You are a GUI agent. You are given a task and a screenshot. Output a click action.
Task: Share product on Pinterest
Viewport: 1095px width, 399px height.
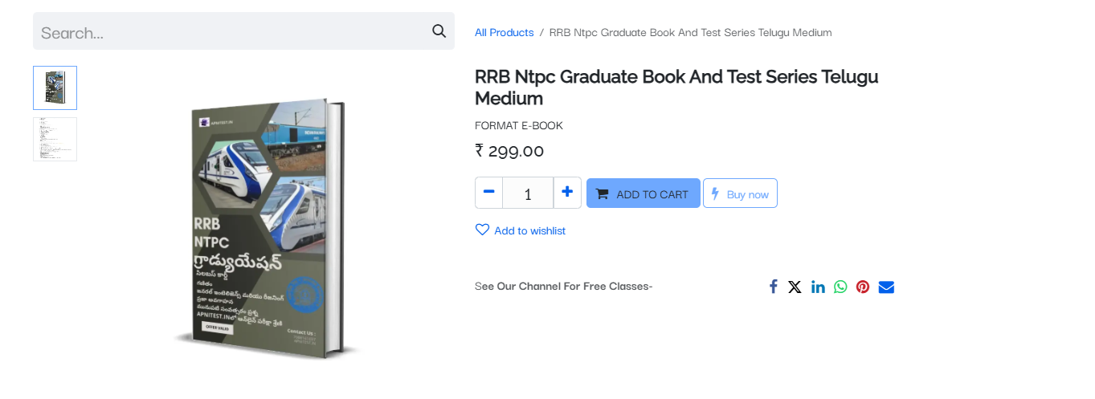pos(863,287)
